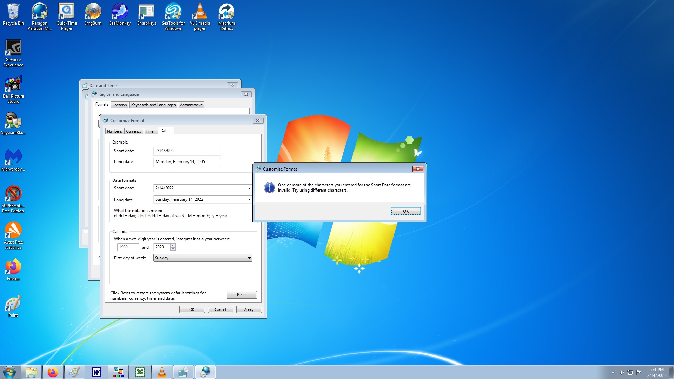
Task: Launch ImgBurn desktop icon
Action: pos(93,15)
